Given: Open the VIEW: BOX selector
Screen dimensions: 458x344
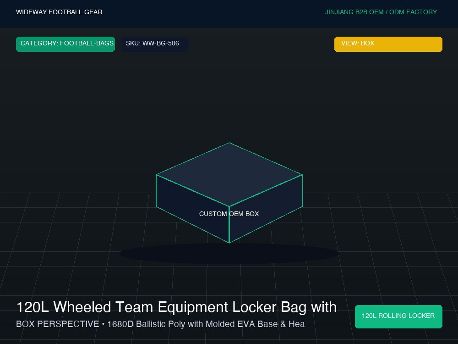Looking at the screenshot, I should [x=388, y=44].
